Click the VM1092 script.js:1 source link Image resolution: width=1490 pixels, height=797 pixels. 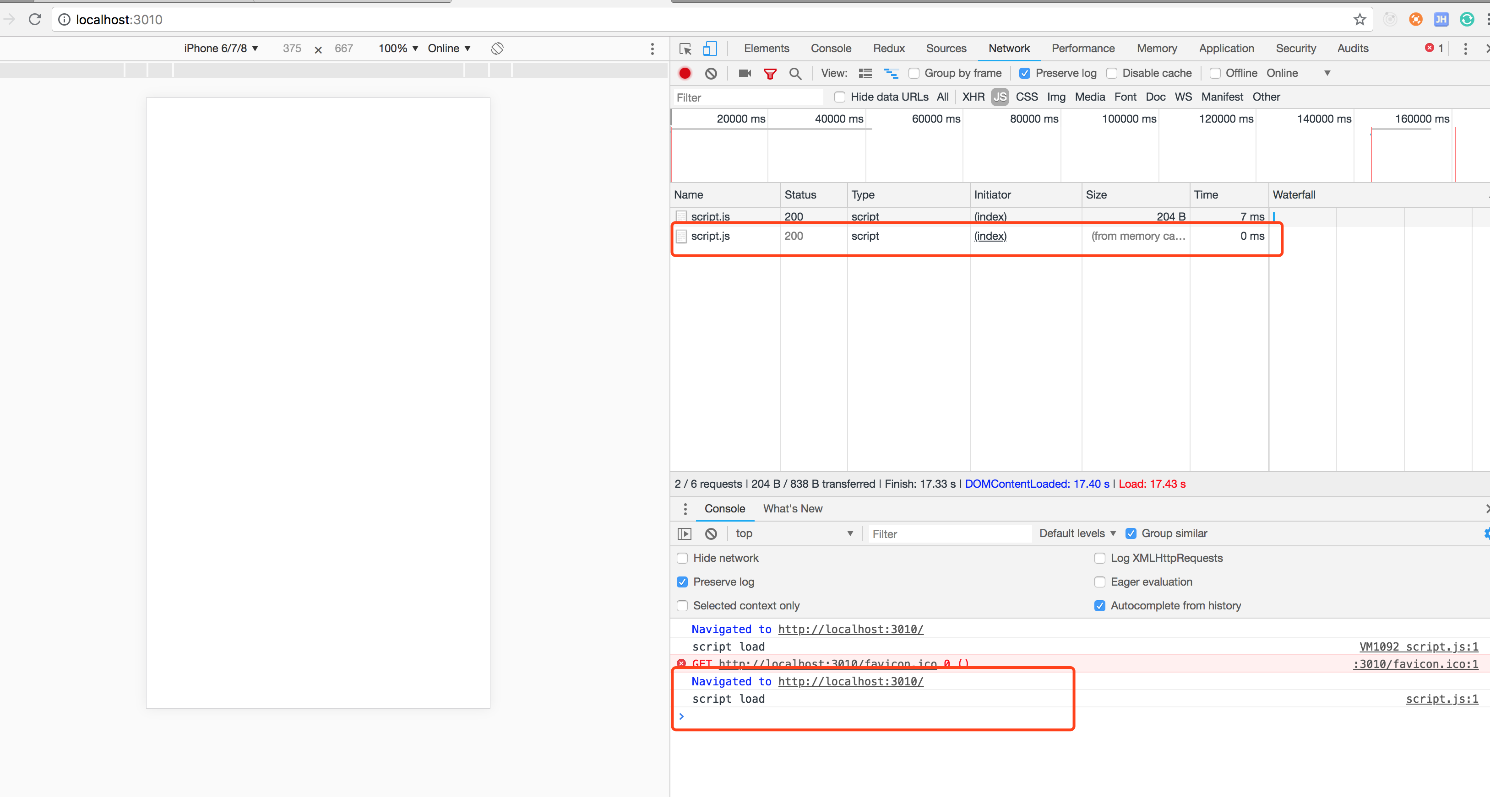pyautogui.click(x=1418, y=647)
